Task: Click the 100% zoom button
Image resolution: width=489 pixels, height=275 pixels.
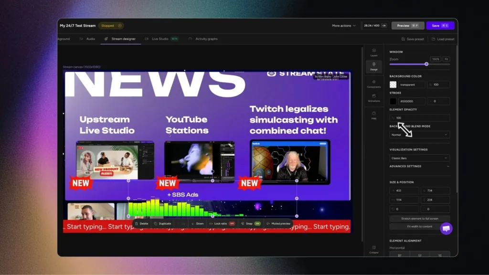Action: (436, 59)
